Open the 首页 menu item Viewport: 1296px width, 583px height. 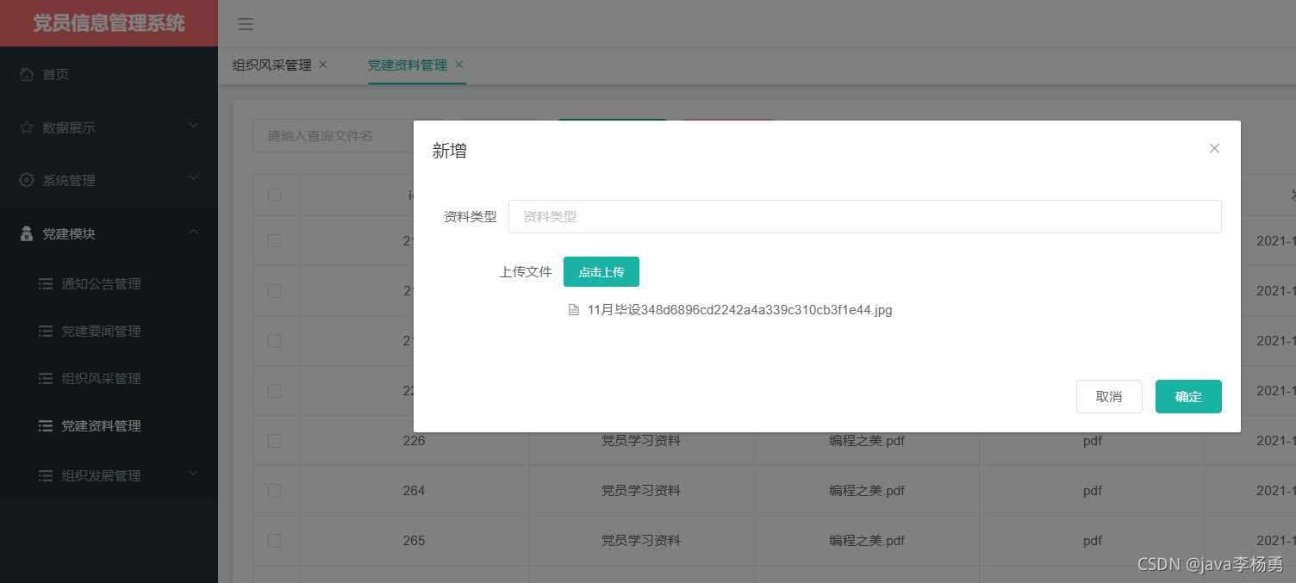(x=109, y=74)
